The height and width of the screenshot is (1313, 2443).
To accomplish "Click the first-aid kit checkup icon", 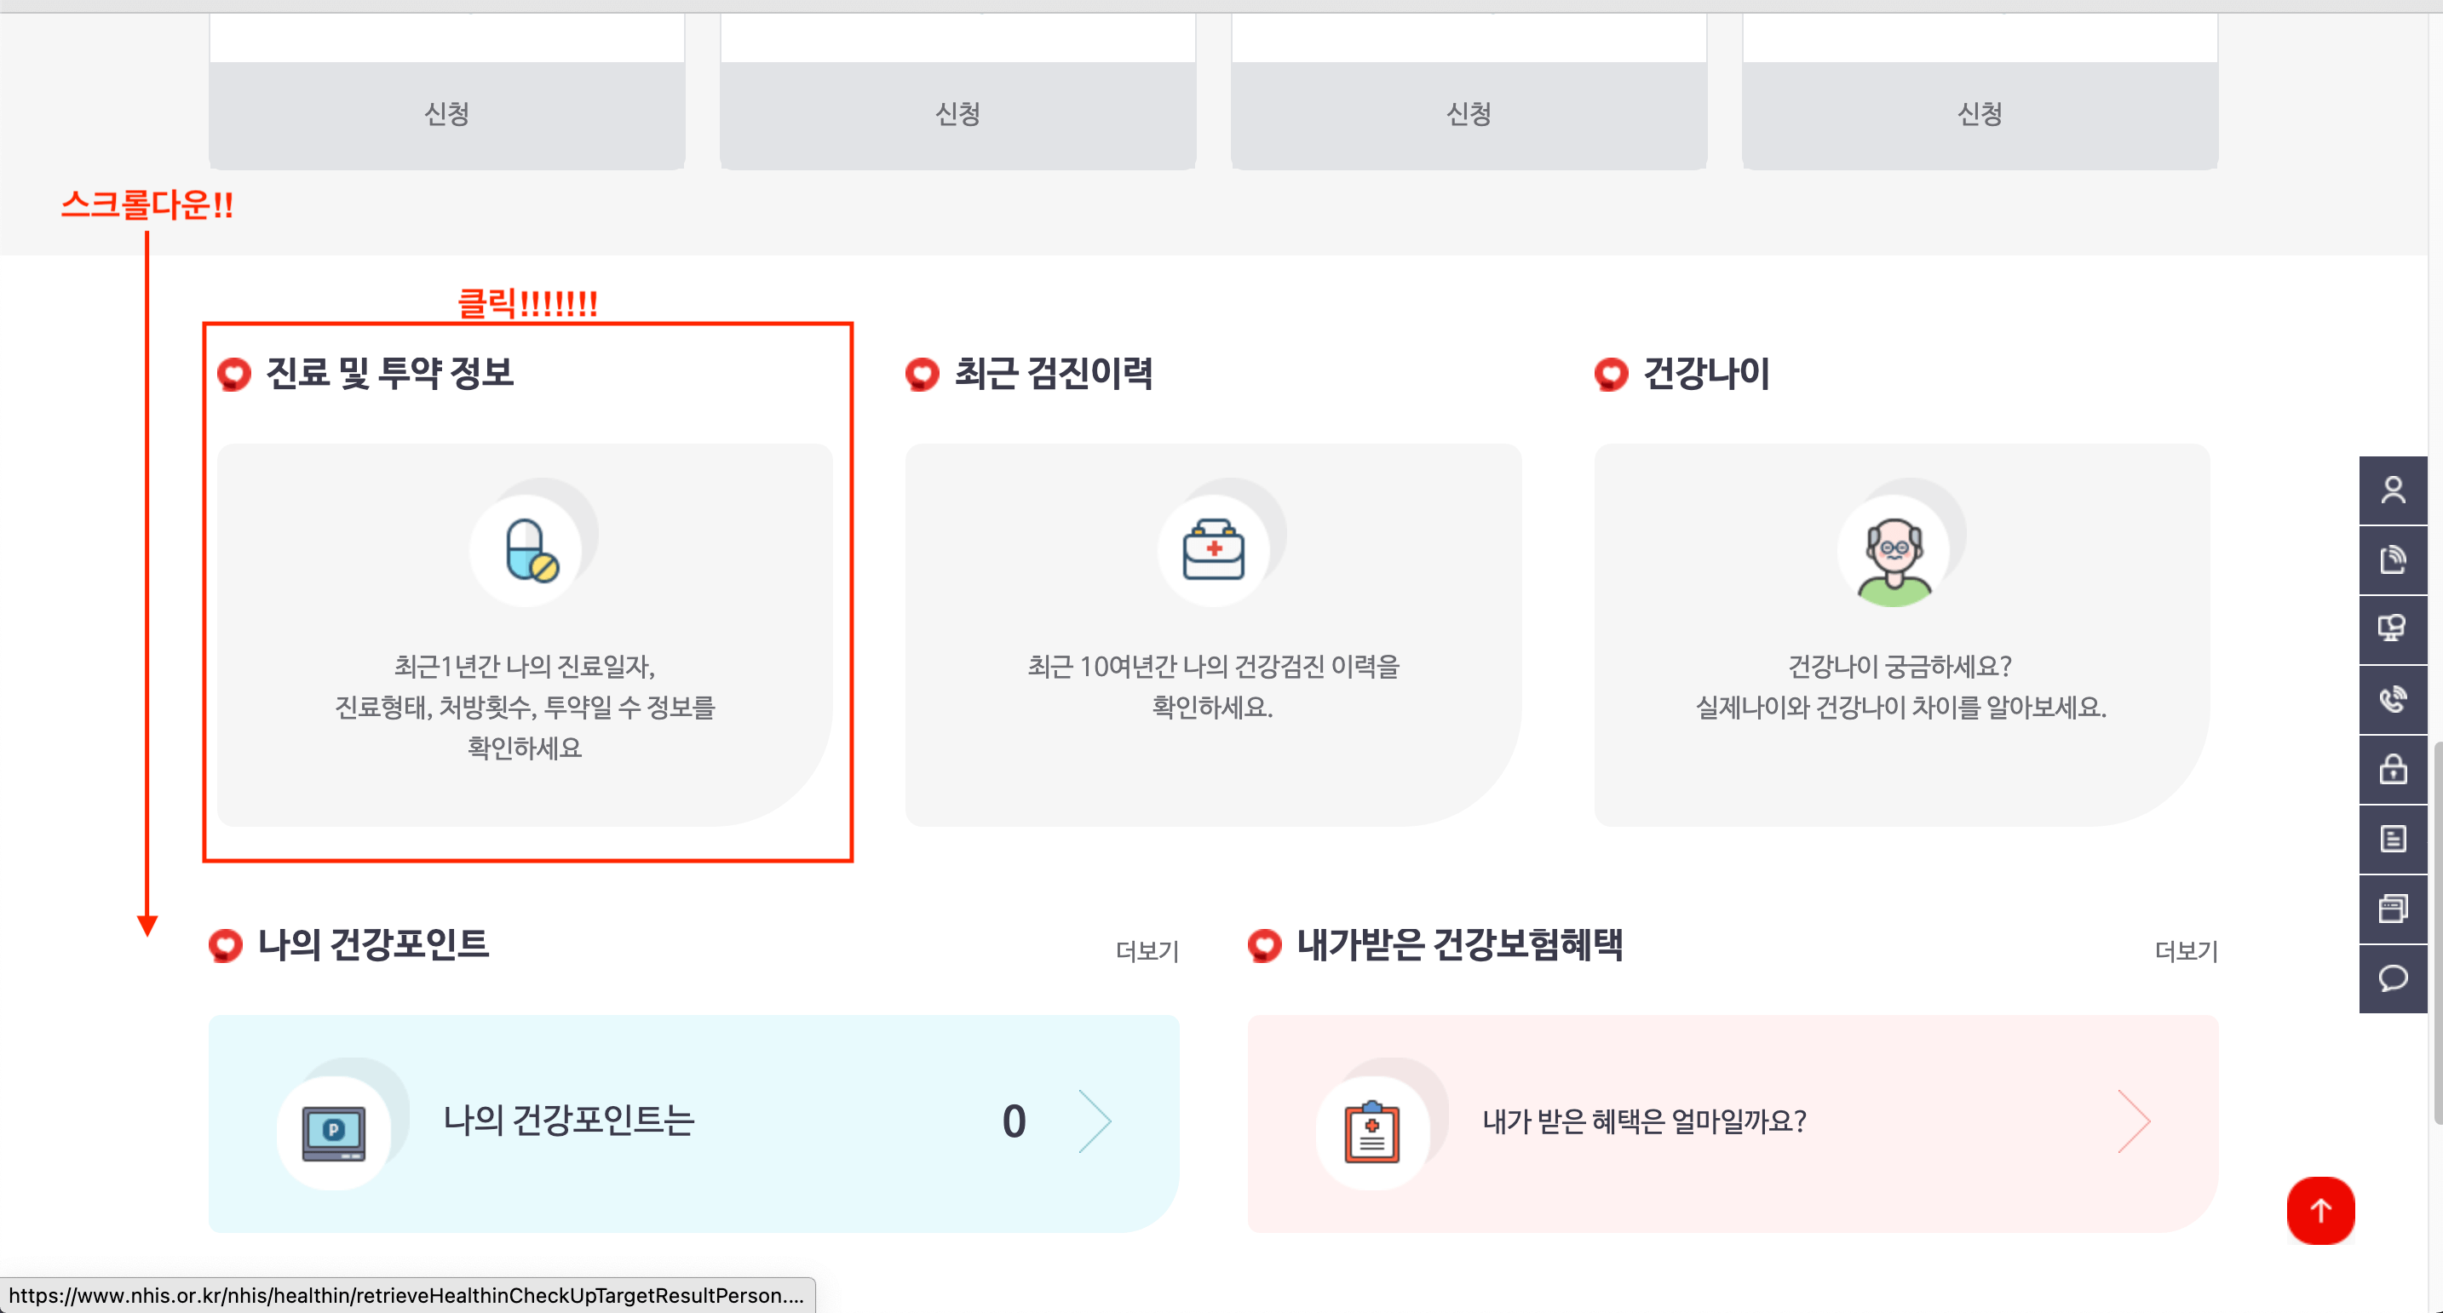I will click(1213, 550).
